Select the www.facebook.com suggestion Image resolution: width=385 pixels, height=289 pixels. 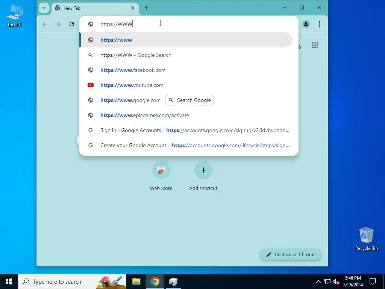click(x=186, y=70)
